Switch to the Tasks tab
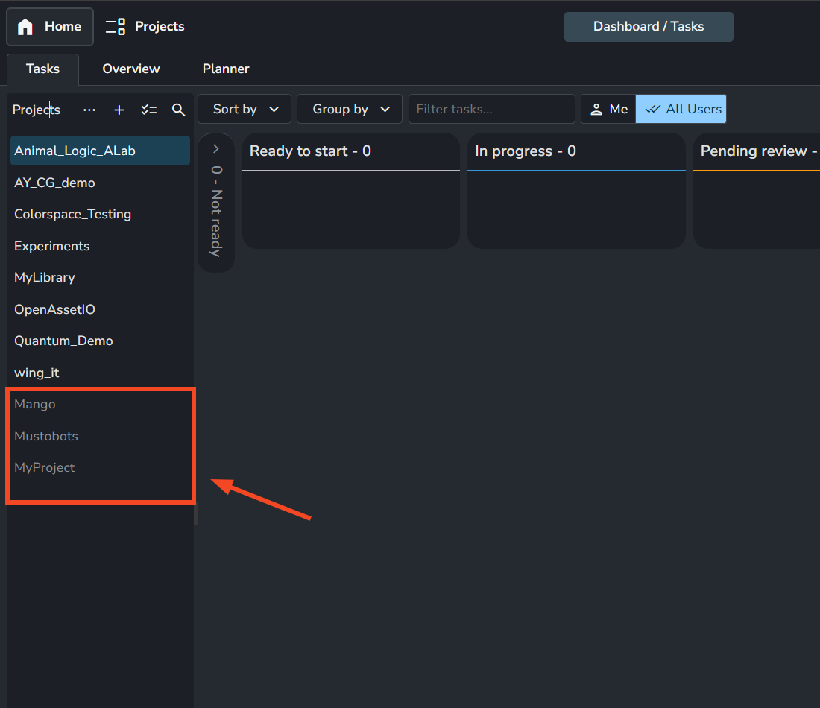 43,69
